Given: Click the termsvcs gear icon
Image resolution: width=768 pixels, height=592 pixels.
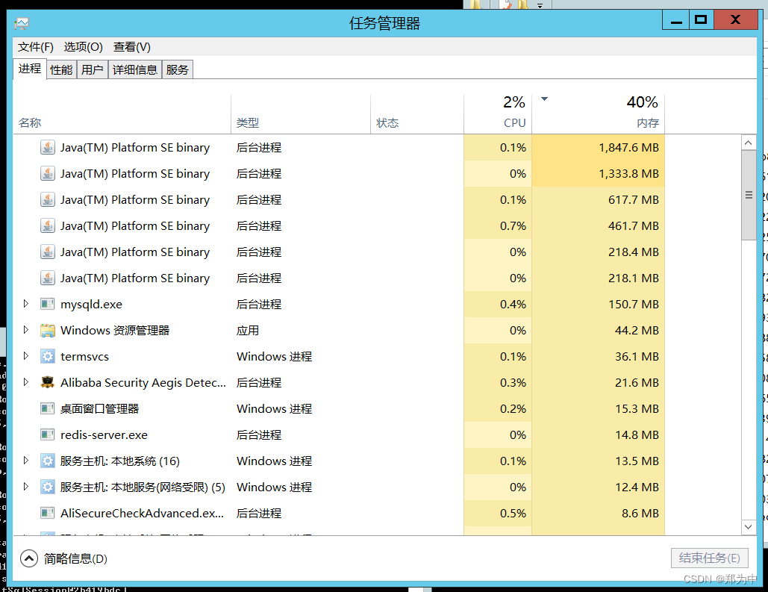Looking at the screenshot, I should point(48,356).
